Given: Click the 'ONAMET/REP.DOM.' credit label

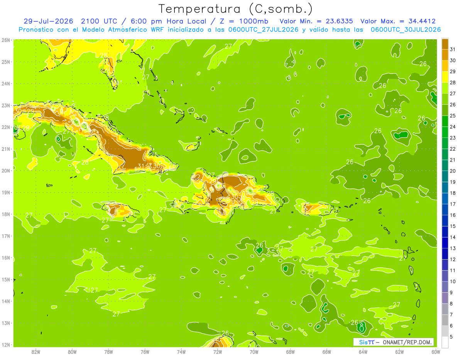Looking at the screenshot, I should click(407, 342).
